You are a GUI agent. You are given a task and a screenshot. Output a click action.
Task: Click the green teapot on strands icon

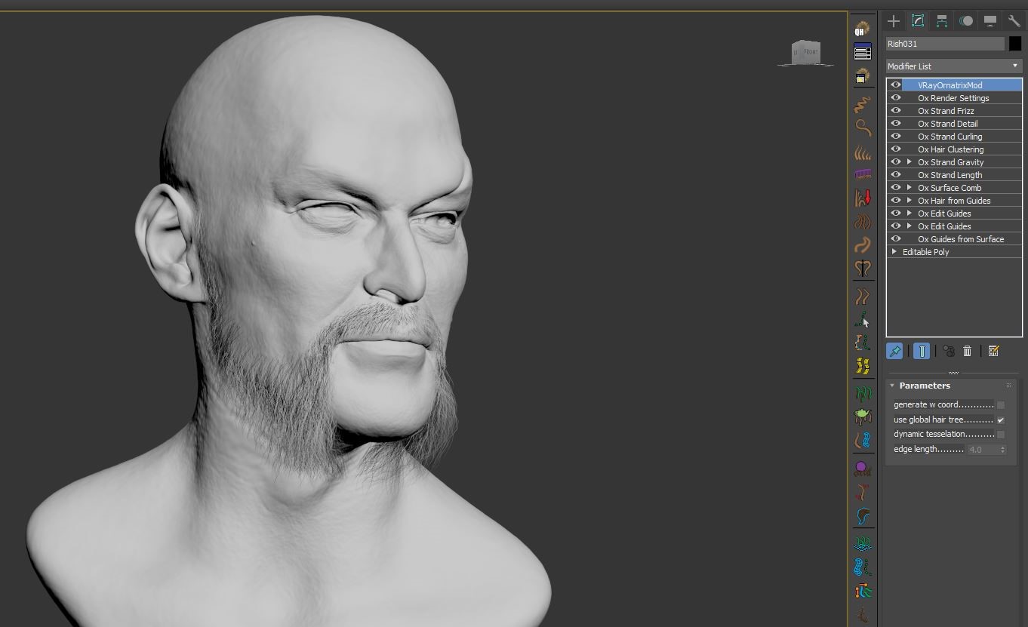pyautogui.click(x=862, y=416)
